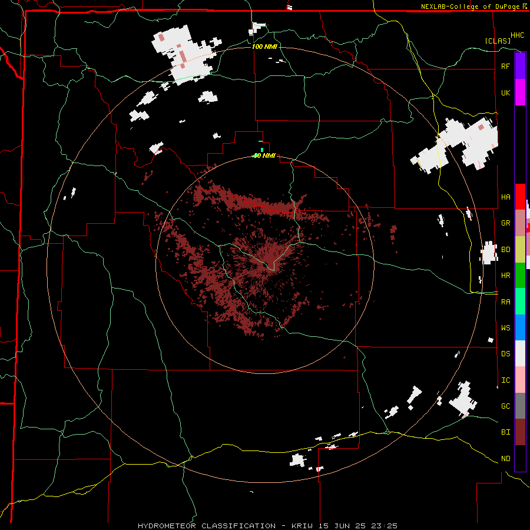Click the BD legend label
The height and width of the screenshot is (530, 530).
505,250
